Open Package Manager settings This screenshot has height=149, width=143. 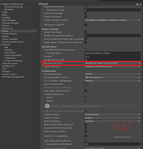click(11, 23)
